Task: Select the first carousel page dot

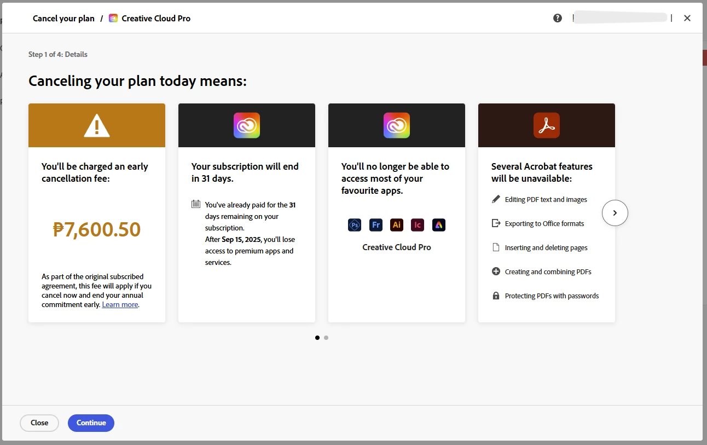Action: [x=317, y=338]
